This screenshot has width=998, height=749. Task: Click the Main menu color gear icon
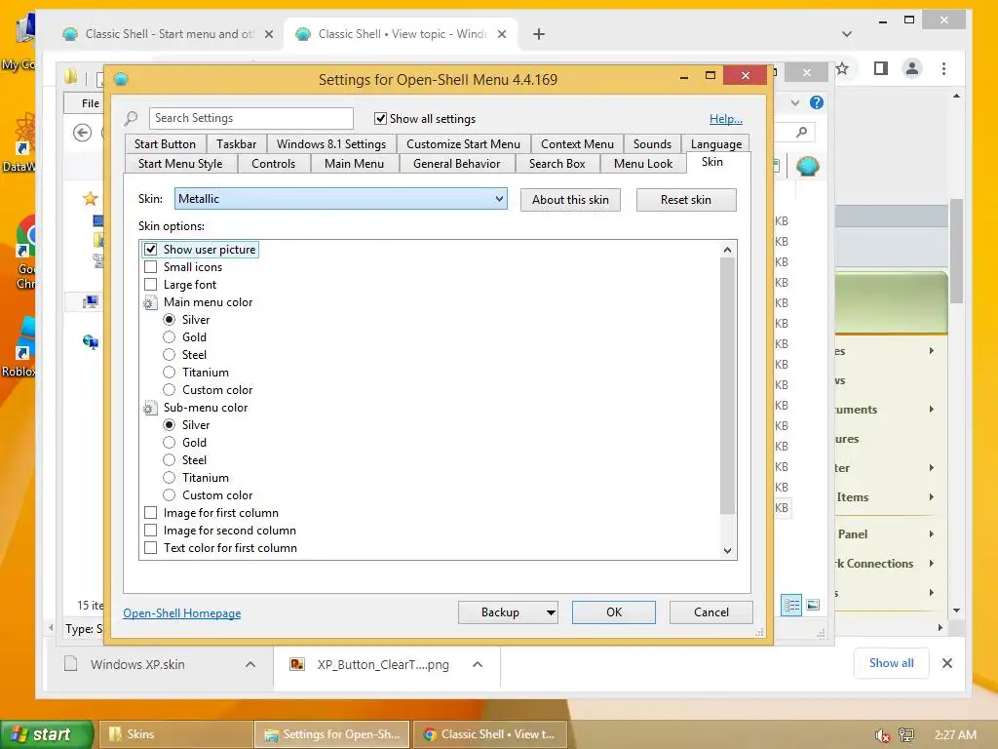[x=149, y=302]
